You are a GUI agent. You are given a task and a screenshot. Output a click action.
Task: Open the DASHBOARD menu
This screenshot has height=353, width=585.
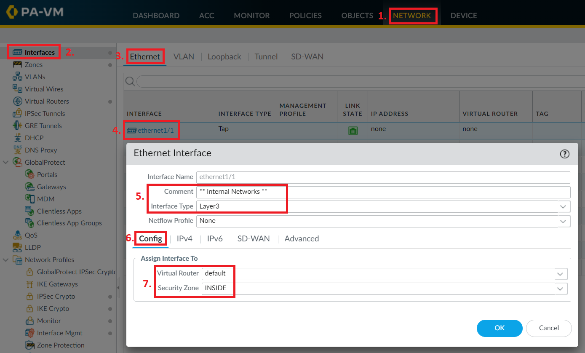point(156,16)
